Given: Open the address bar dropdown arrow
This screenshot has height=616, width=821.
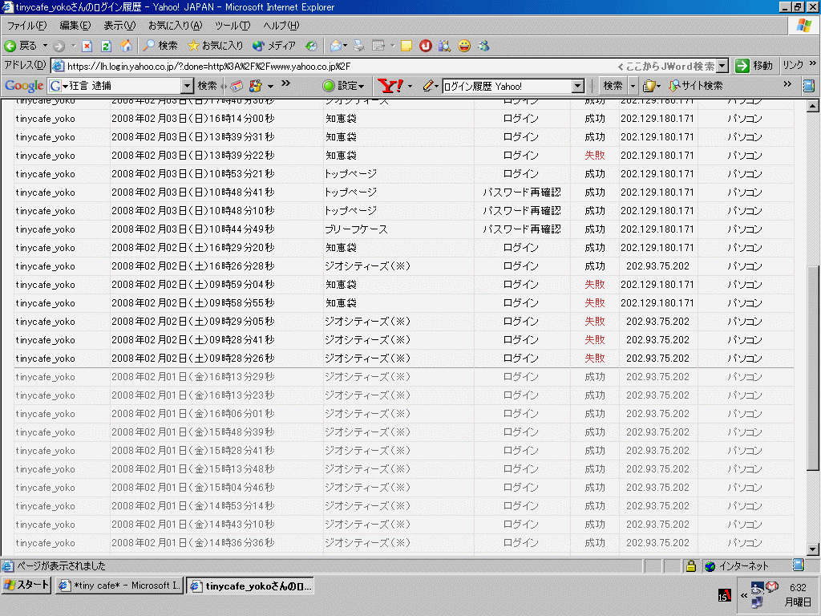Looking at the screenshot, I should (x=722, y=66).
